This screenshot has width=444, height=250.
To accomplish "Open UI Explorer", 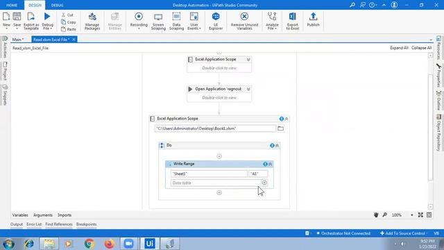I will [x=216, y=21].
